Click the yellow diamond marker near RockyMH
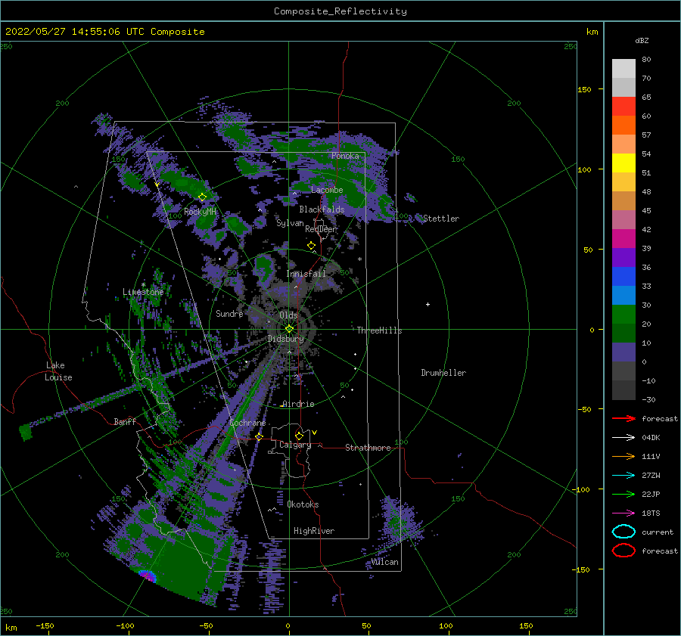The height and width of the screenshot is (636, 681). [202, 197]
